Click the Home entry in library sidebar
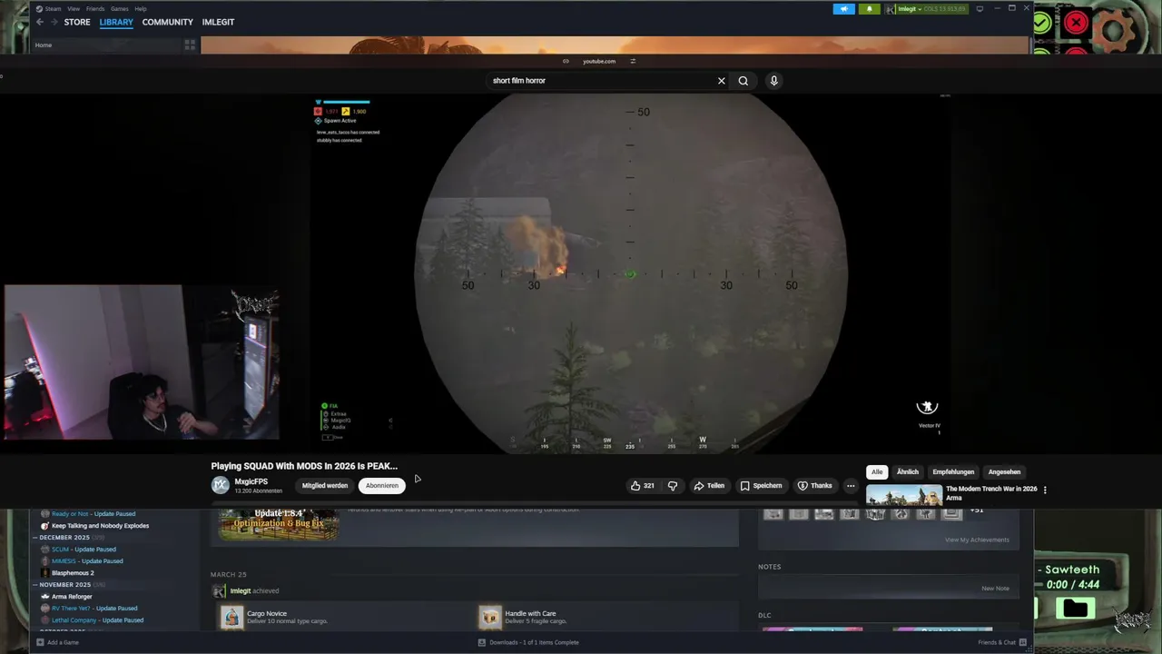This screenshot has height=654, width=1162. [x=44, y=45]
